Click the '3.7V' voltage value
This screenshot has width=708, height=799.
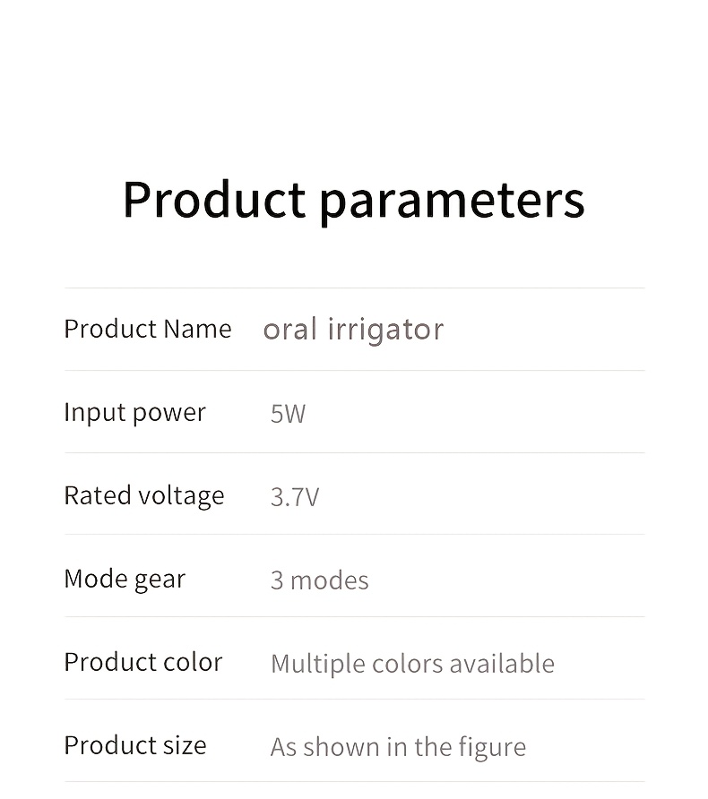pos(295,497)
